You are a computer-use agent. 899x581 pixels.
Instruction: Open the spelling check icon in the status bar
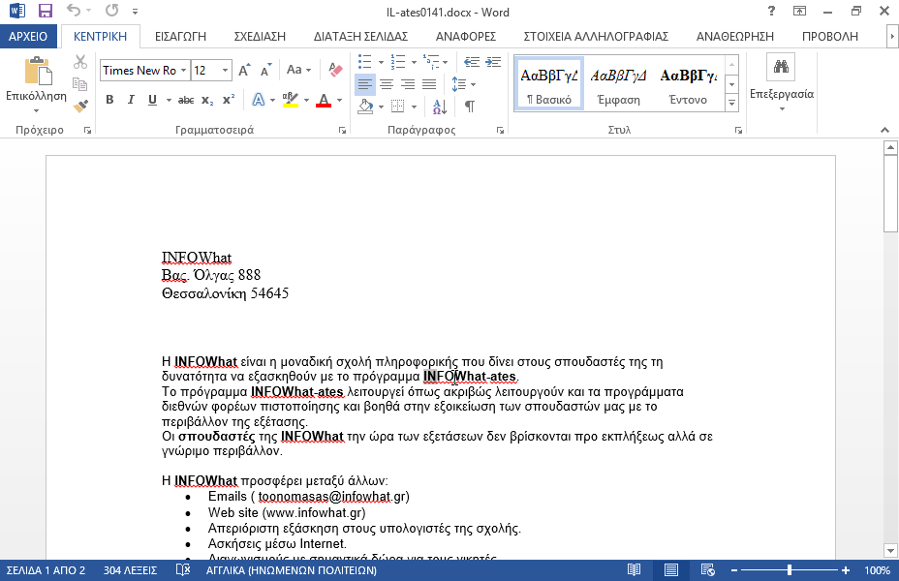(x=183, y=570)
